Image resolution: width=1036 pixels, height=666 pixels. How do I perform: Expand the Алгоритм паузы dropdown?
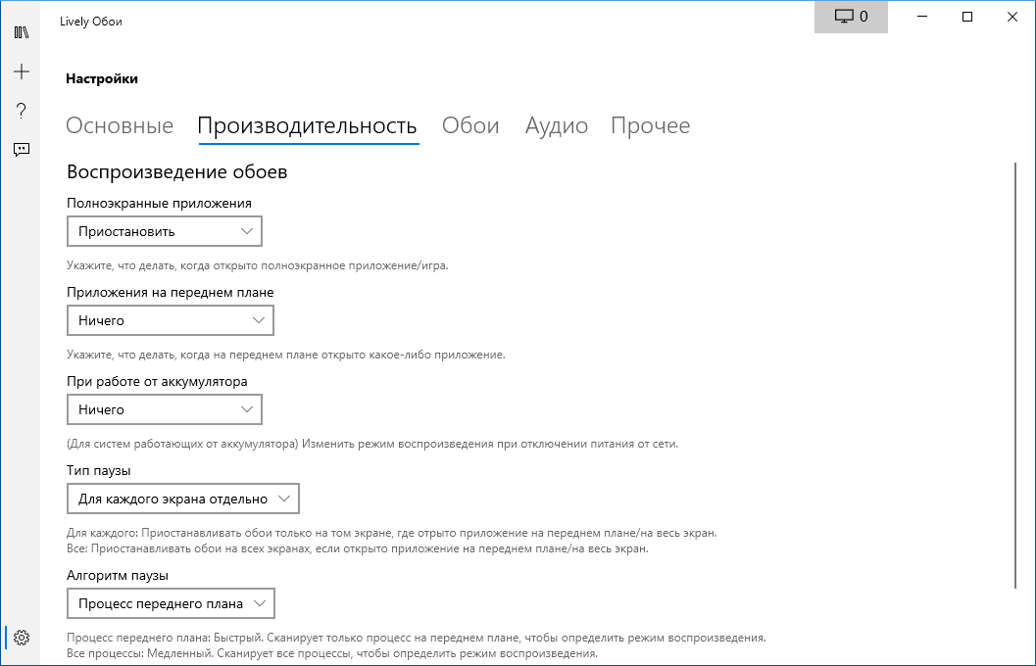pyautogui.click(x=172, y=604)
